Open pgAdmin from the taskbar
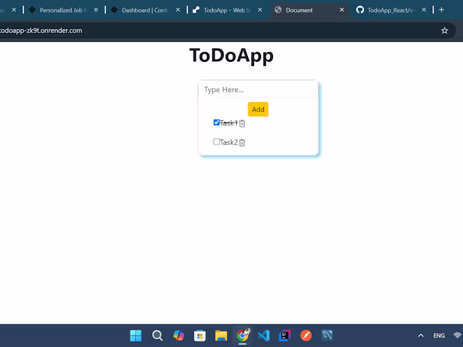This screenshot has width=463, height=347. (327, 335)
